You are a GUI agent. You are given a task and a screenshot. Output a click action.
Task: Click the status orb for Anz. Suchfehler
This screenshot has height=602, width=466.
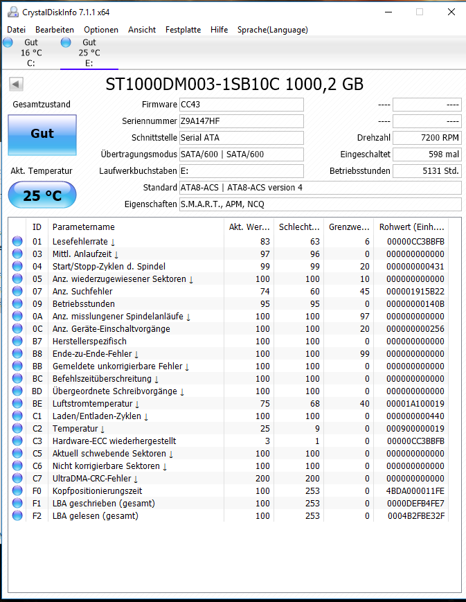tap(17, 291)
